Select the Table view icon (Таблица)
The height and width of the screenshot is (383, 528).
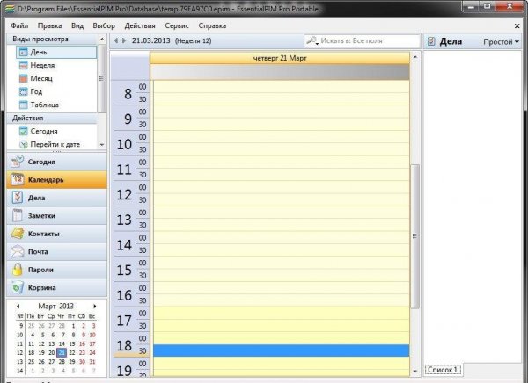[x=23, y=105]
